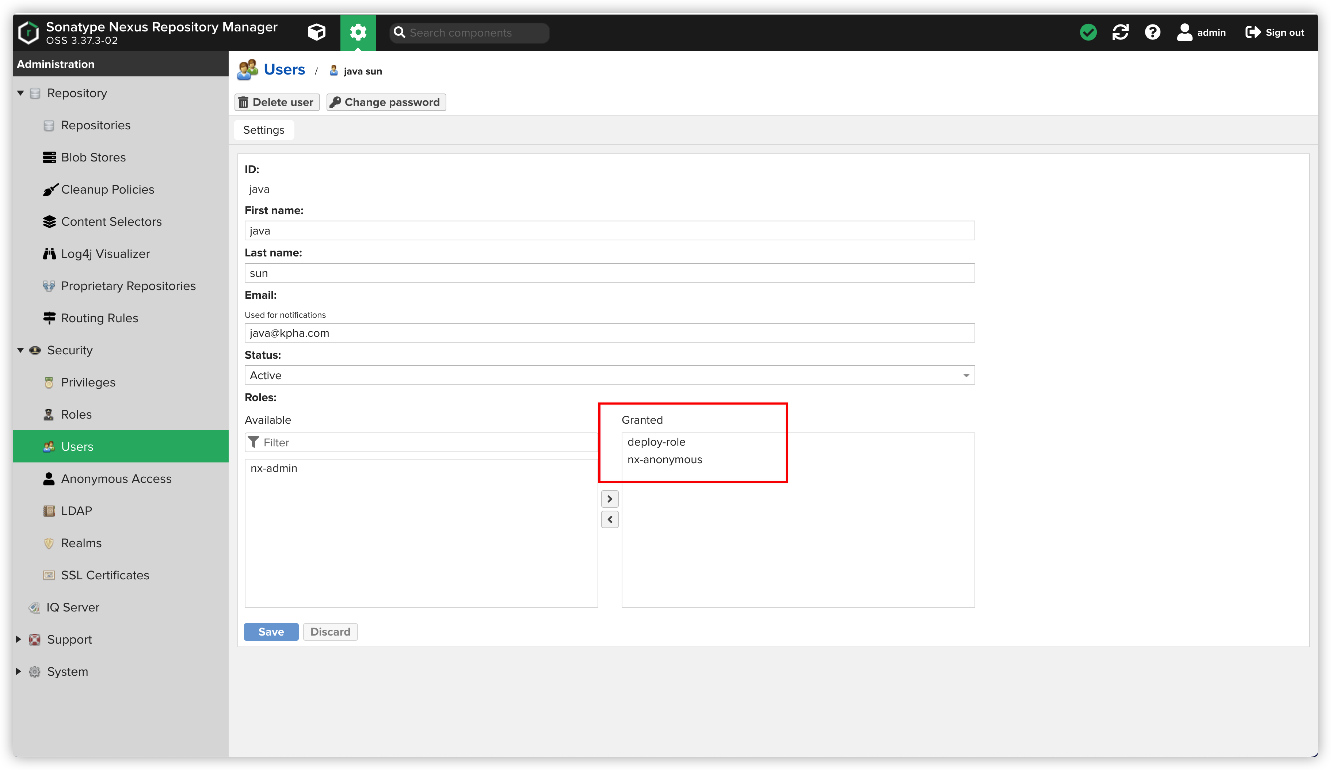Edit the Last name field
1331x770 pixels.
tap(610, 273)
